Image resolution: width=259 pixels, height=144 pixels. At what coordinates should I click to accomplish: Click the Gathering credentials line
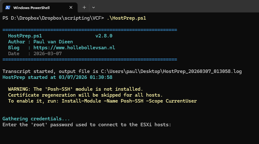pos(36,119)
